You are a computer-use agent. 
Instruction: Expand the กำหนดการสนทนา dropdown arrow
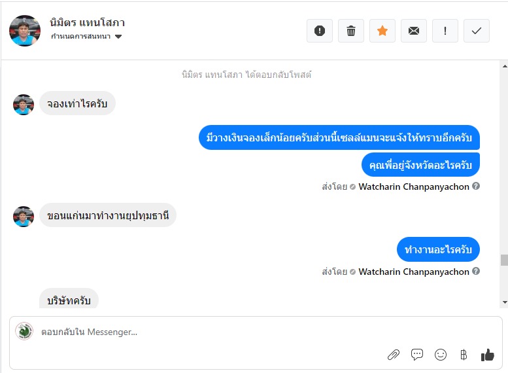[x=118, y=37]
